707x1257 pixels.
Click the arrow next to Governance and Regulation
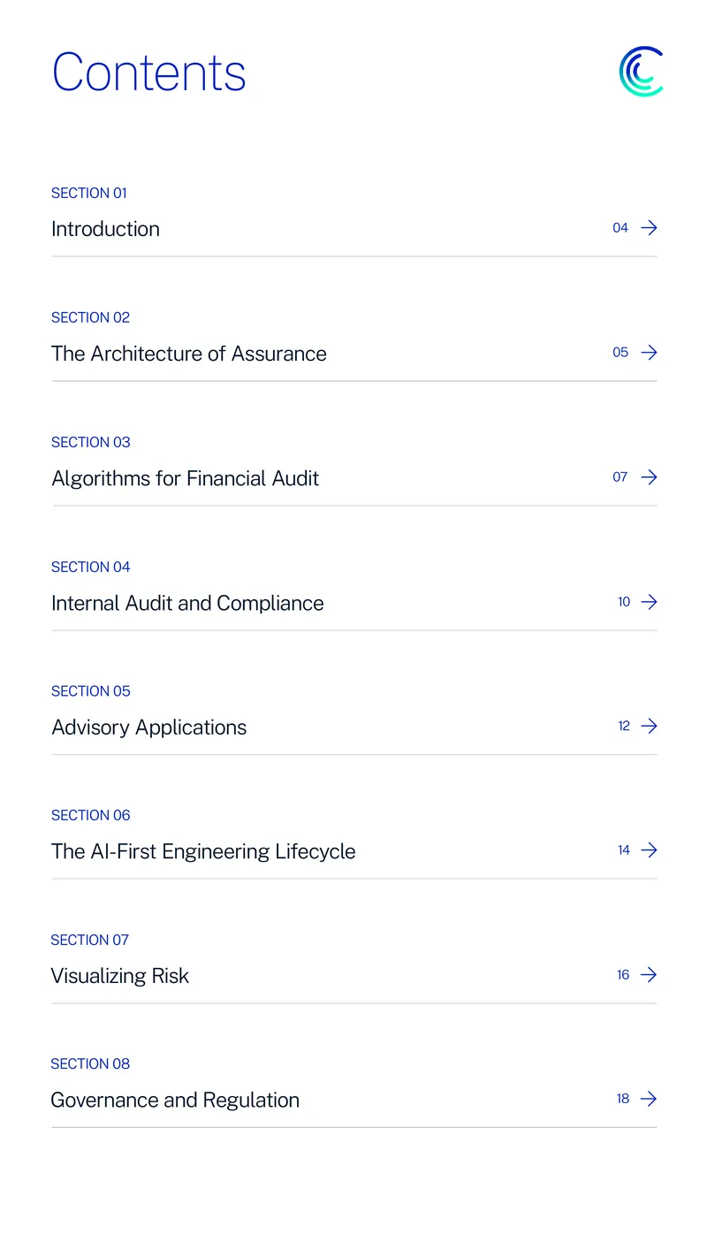pos(649,1099)
